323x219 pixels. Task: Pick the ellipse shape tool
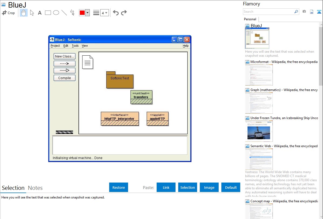56,13
